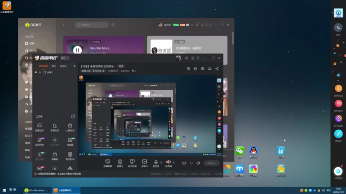This screenshot has width=346, height=194.
Task: Toggle lock on the 全屏 1 source
Action: [x=40, y=72]
